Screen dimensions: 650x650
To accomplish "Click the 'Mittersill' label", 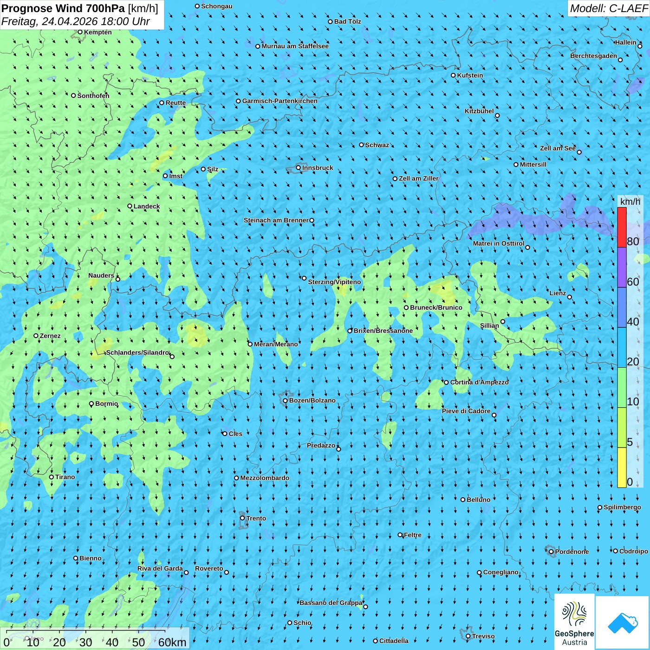I will coord(533,164).
